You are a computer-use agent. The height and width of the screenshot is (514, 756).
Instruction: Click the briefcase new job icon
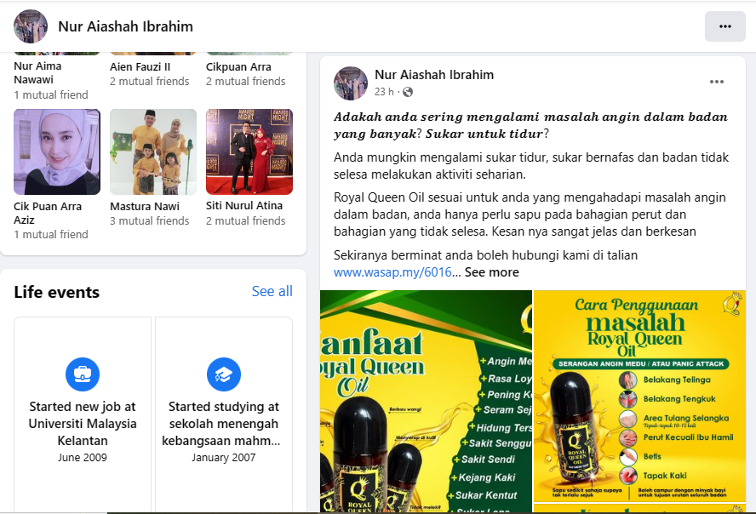tap(83, 374)
